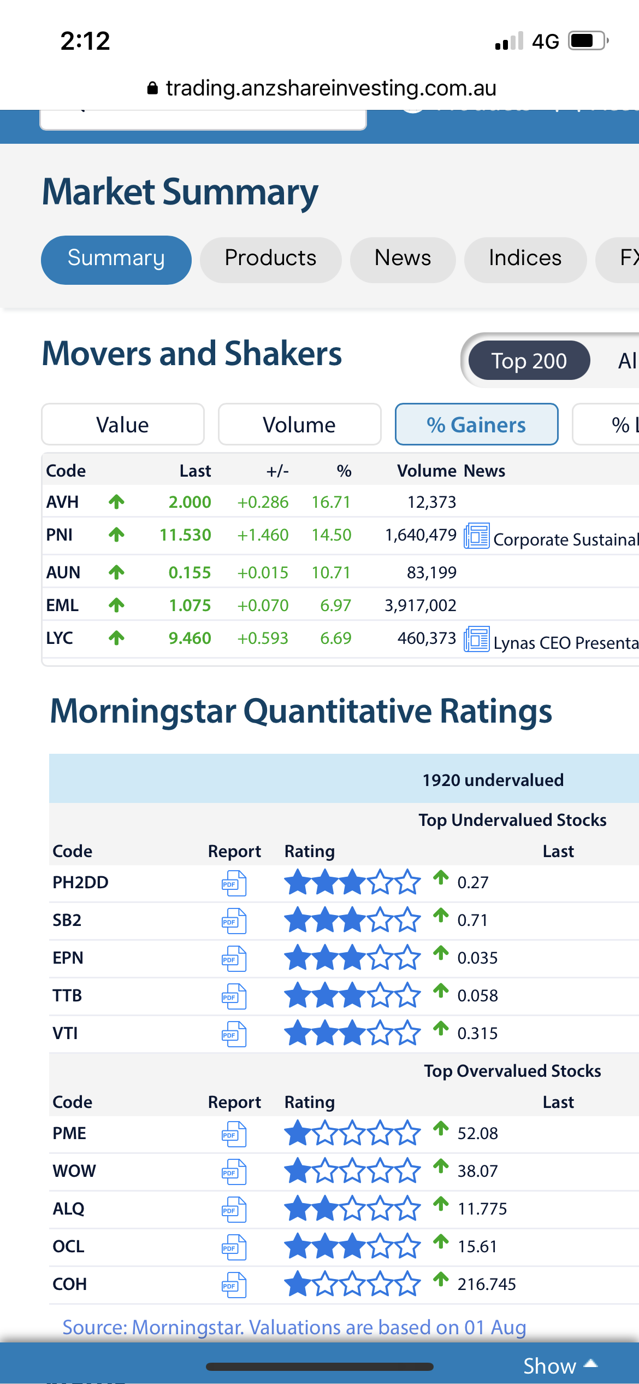The height and width of the screenshot is (1384, 639).
Task: Select the EML volume 3,917,002
Action: tap(421, 605)
